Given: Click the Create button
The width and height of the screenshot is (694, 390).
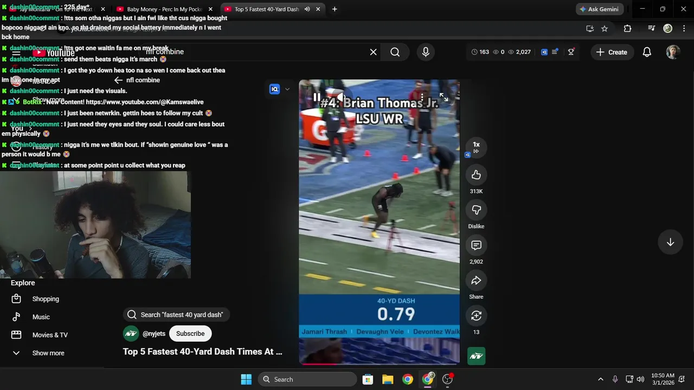Looking at the screenshot, I should [x=612, y=52].
